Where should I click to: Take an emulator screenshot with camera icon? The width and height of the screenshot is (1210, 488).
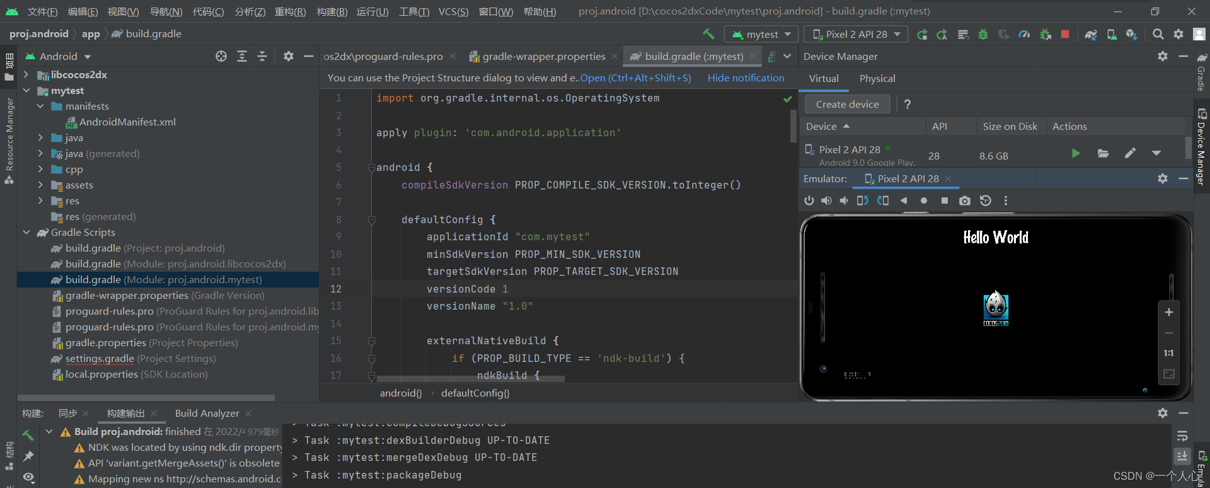(965, 200)
